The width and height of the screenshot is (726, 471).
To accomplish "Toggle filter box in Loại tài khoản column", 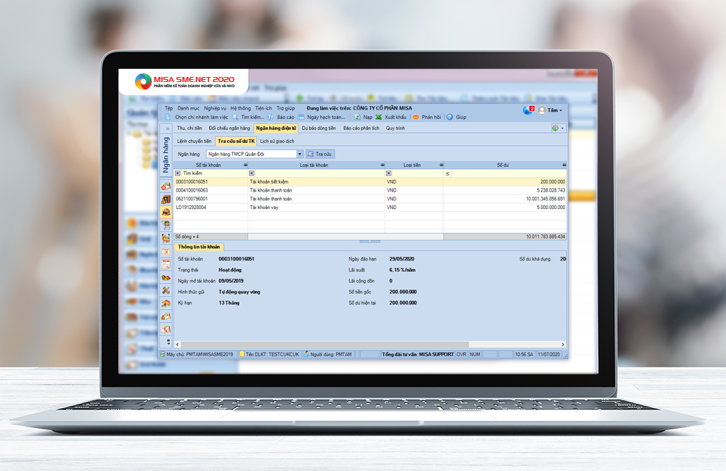I will click(x=252, y=173).
